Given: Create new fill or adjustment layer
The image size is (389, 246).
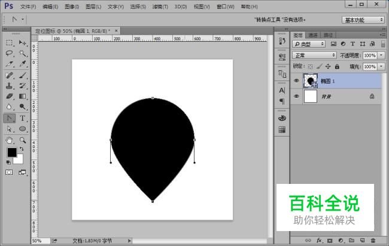Looking at the screenshot, I should click(x=341, y=240).
